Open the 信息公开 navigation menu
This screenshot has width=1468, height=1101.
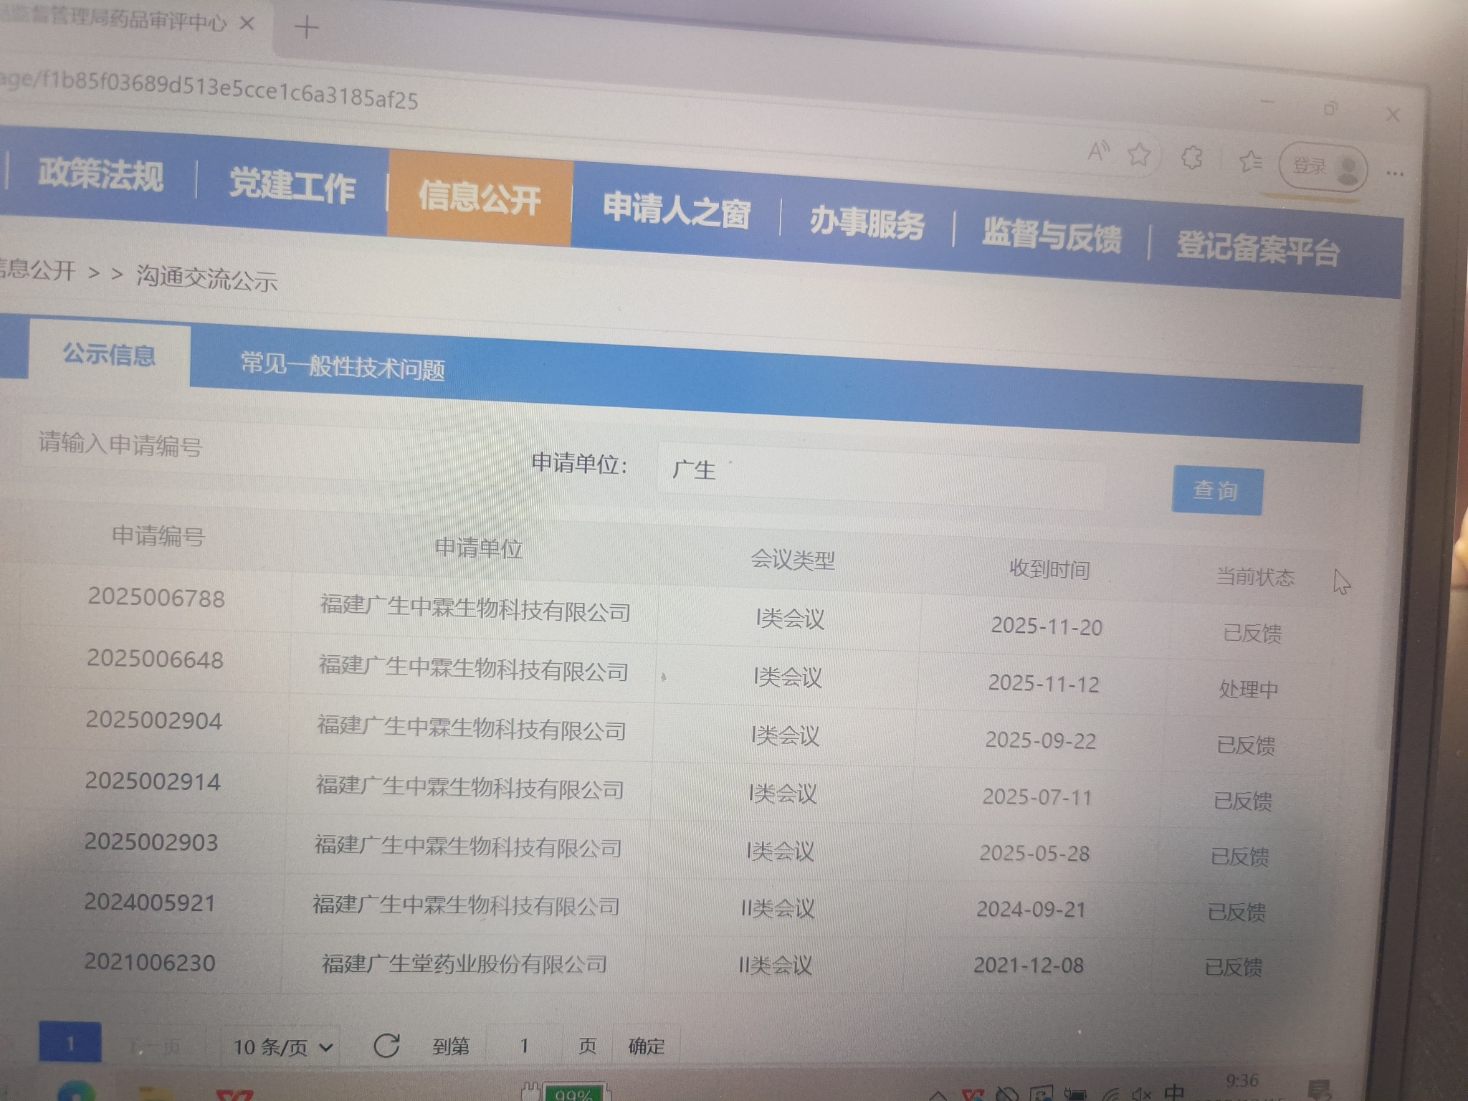[480, 197]
